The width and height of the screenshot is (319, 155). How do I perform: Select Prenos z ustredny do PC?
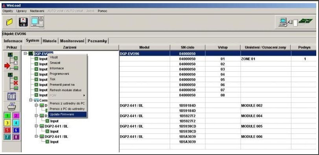(67, 103)
